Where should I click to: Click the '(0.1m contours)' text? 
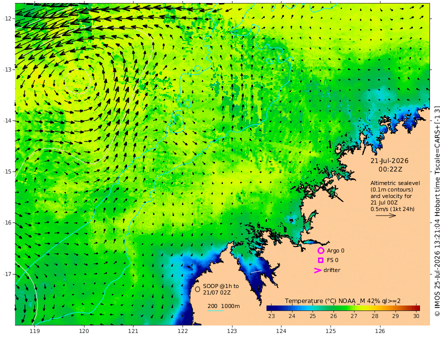(x=391, y=189)
